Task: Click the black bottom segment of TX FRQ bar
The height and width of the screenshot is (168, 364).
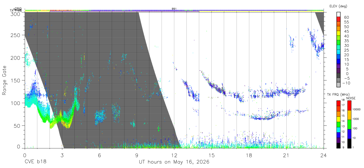Action: coord(338,145)
